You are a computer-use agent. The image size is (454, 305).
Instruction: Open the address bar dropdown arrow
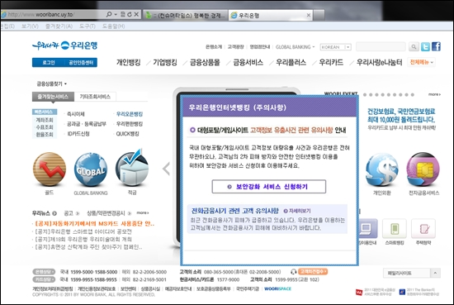(116, 14)
